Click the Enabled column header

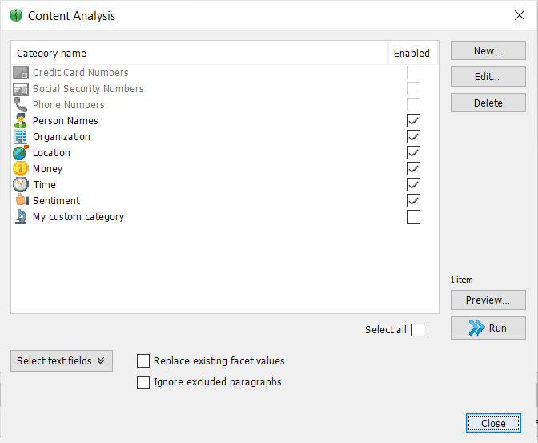click(x=412, y=54)
